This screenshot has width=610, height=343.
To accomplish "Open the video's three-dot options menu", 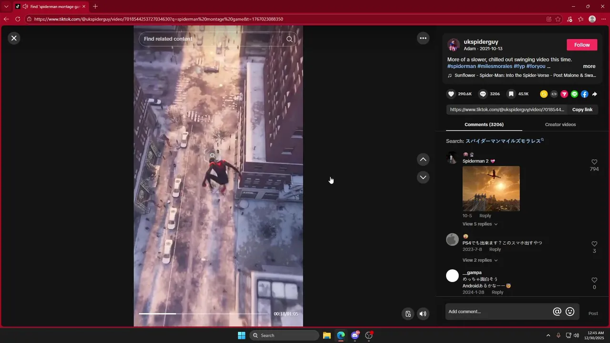I will click(x=423, y=38).
